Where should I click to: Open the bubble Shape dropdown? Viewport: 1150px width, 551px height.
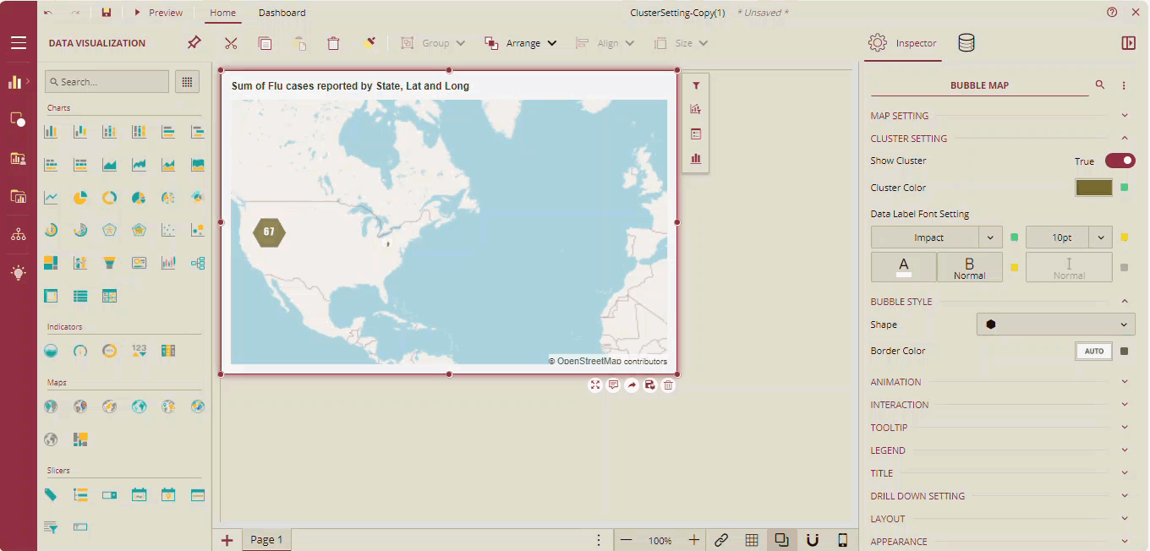tap(1055, 325)
